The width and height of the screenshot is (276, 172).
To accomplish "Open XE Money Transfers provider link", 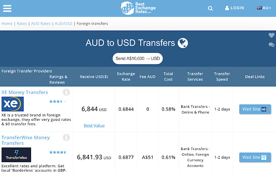I will [x=25, y=92].
